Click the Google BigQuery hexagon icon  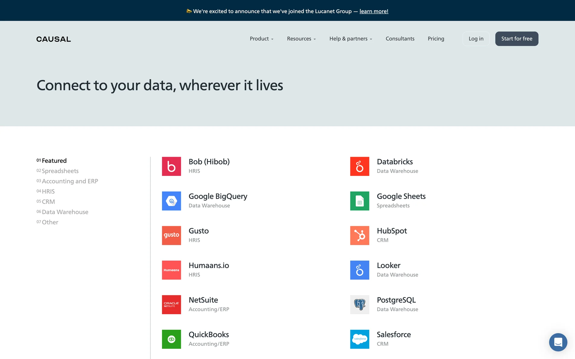click(x=171, y=201)
